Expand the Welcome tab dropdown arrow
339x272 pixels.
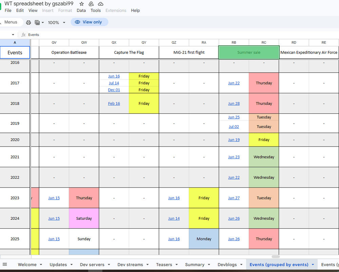41,265
